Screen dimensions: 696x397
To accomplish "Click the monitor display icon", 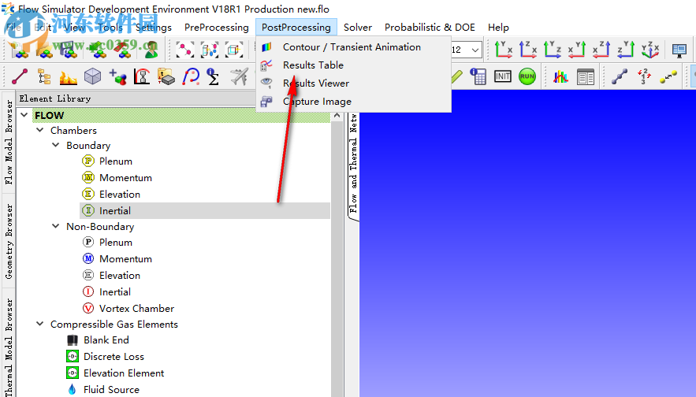I will pyautogui.click(x=679, y=50).
